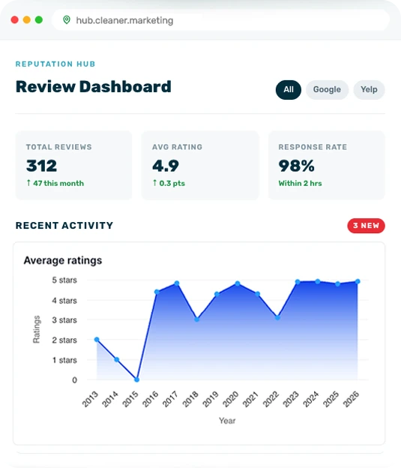Select the 2014 data point on chart

pyautogui.click(x=117, y=359)
